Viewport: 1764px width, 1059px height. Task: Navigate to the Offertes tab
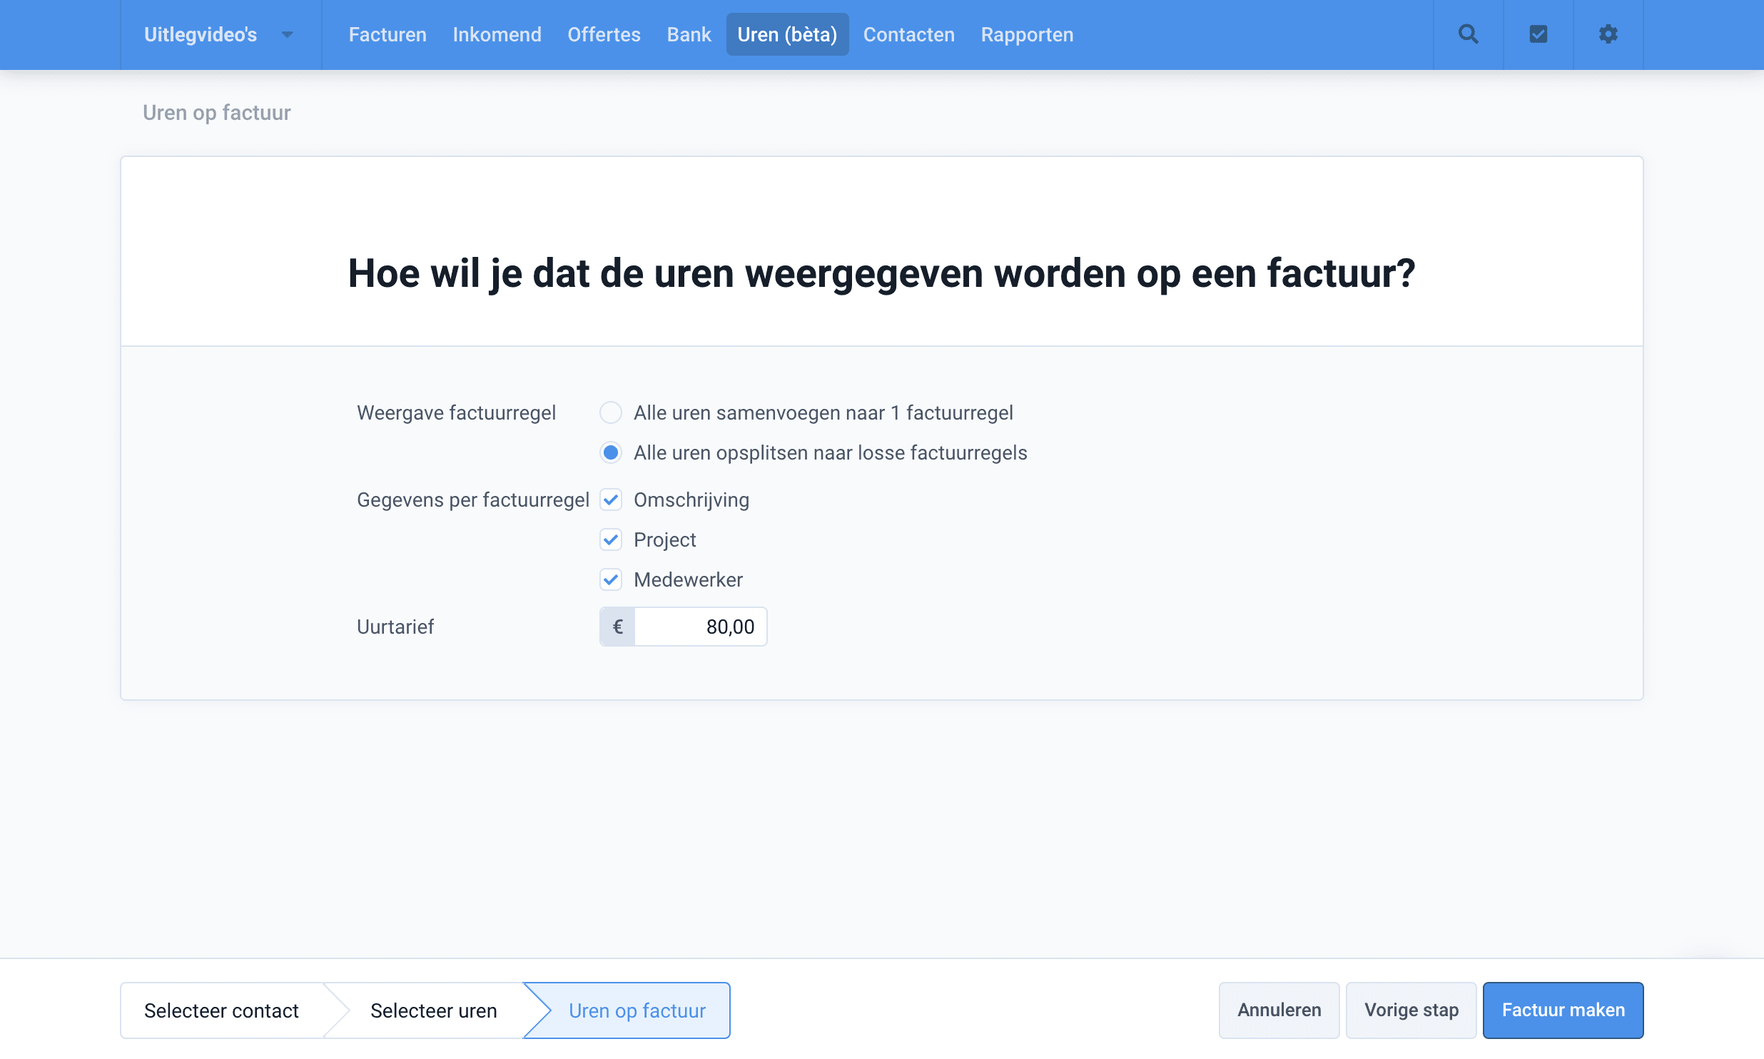tap(604, 34)
